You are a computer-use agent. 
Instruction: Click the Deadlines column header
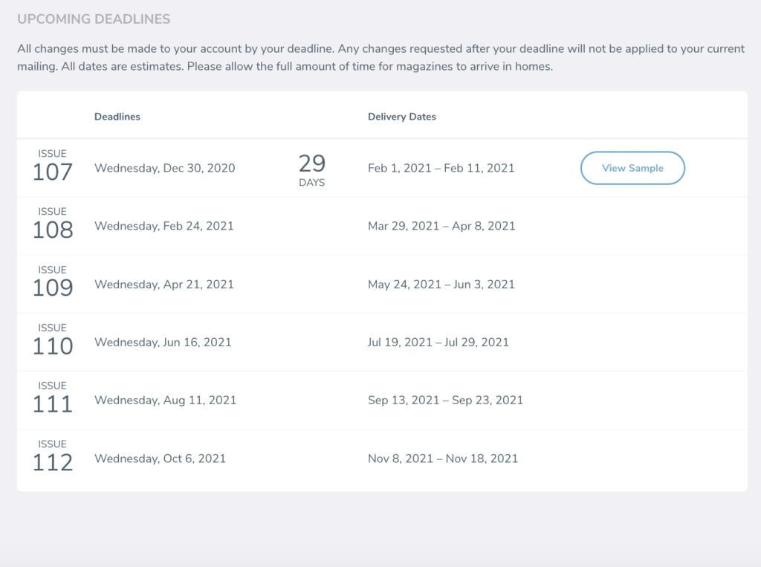(117, 117)
